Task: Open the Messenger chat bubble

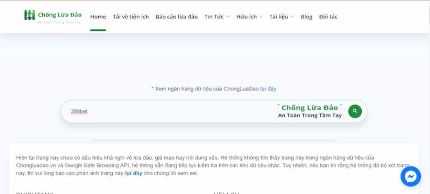Action: coord(410,177)
